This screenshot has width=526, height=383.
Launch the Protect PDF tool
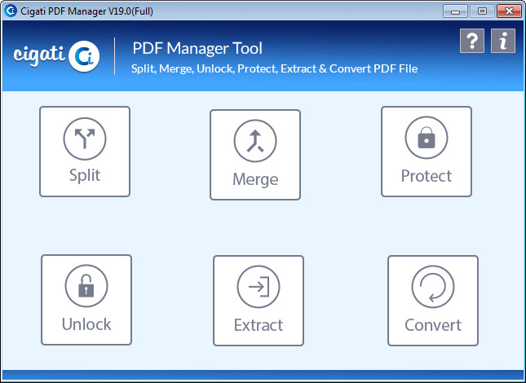427,152
